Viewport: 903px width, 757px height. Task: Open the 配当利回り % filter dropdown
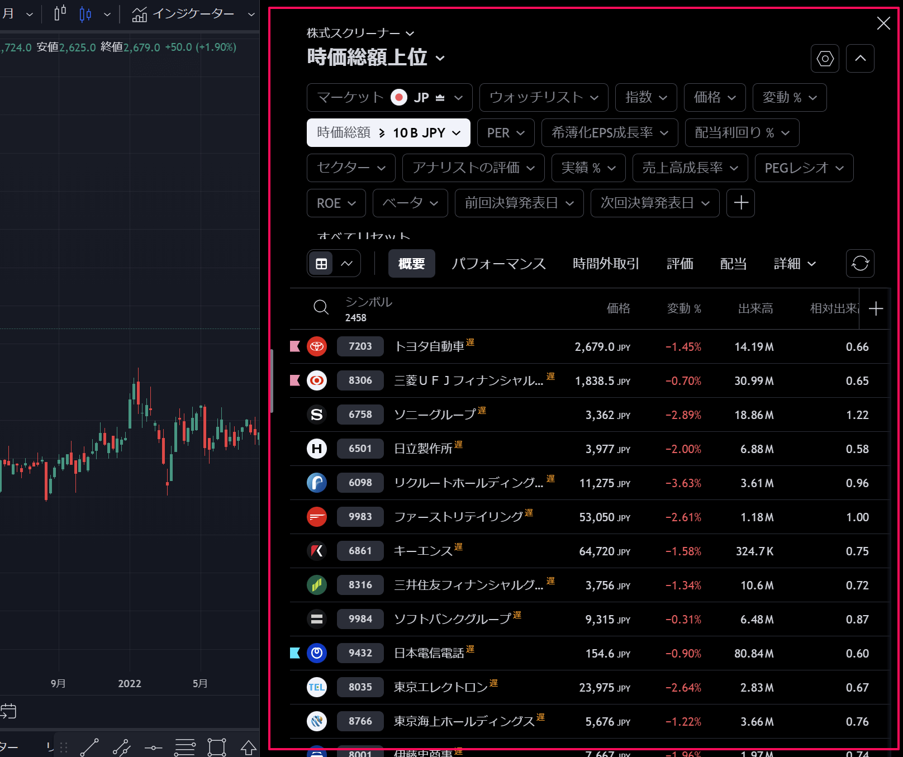point(742,133)
